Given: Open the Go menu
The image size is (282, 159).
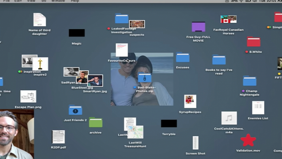Looking at the screenshot, I should pyautogui.click(x=44, y=1).
